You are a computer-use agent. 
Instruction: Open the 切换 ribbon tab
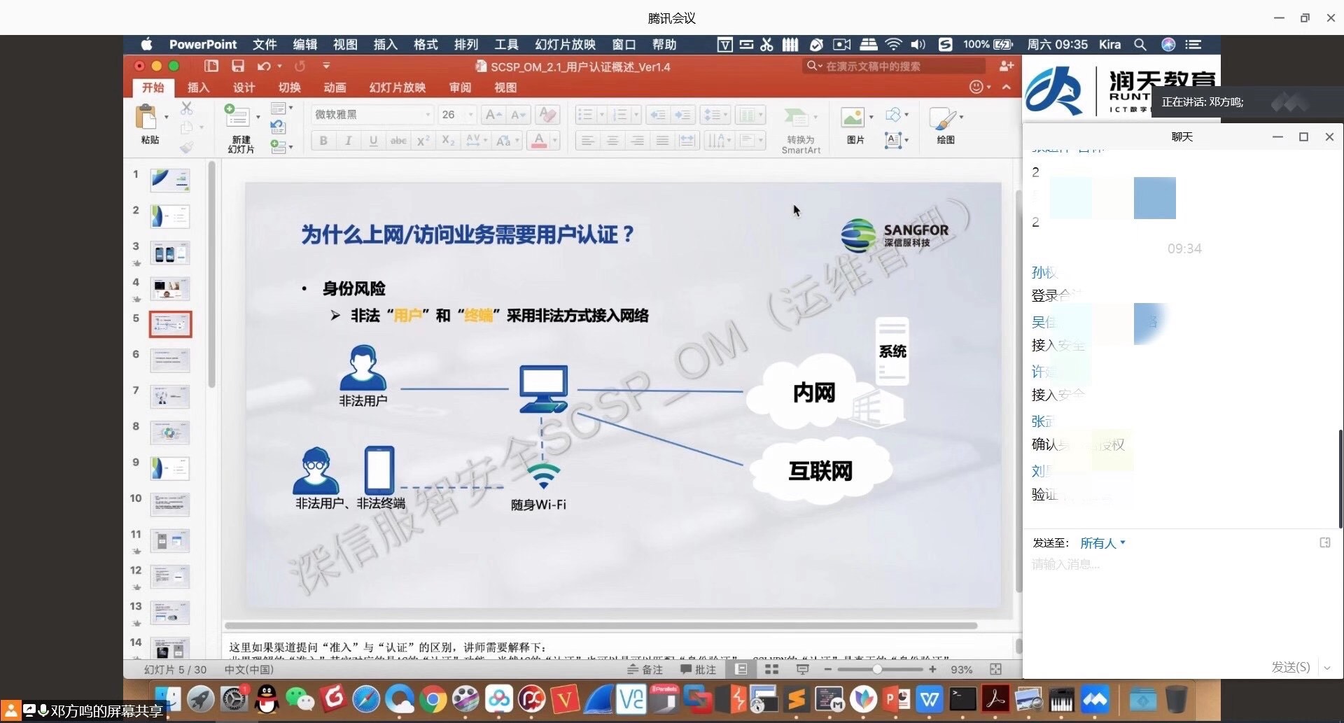289,87
